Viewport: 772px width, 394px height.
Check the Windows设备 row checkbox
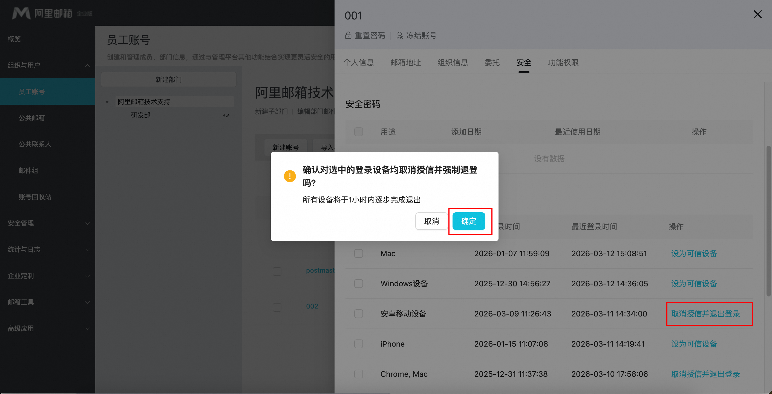point(358,283)
